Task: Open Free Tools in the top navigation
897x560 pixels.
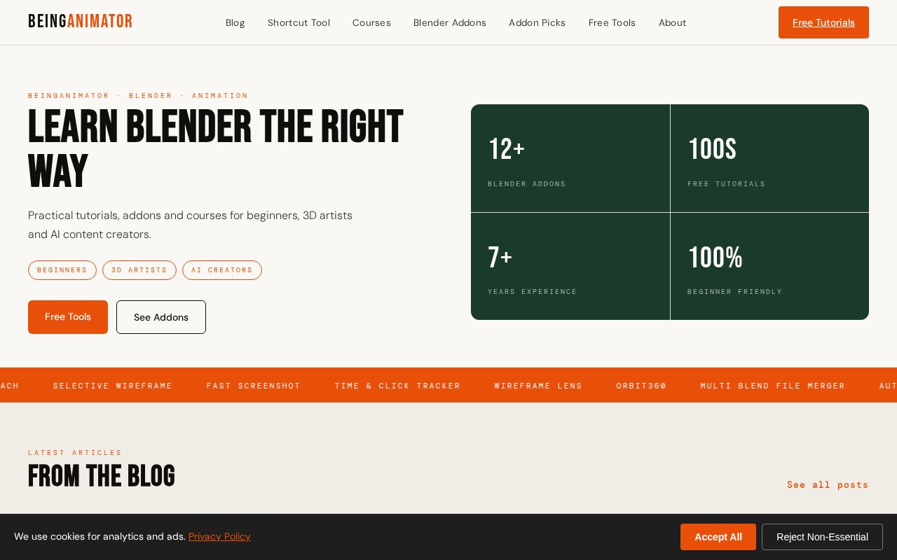Action: [612, 22]
